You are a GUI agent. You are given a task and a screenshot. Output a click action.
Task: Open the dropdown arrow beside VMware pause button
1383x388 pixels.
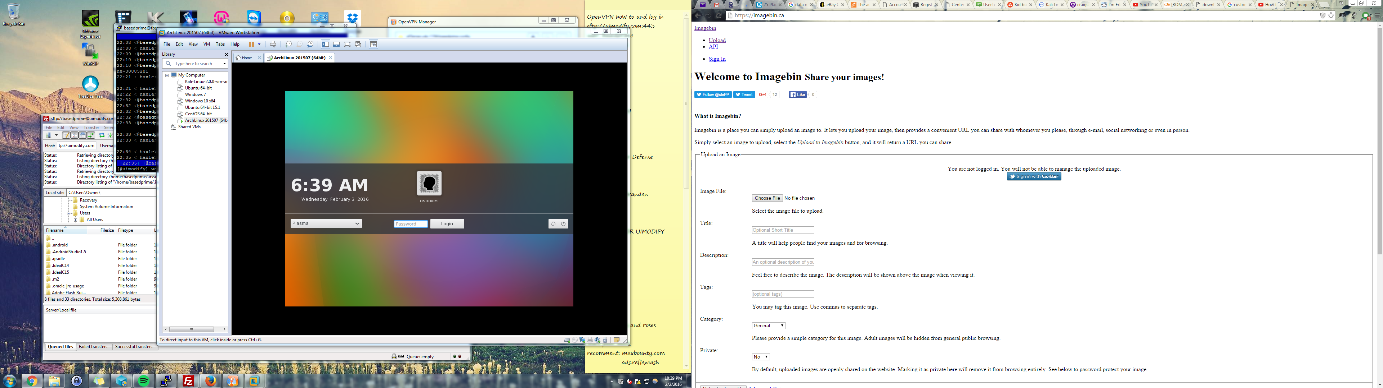[259, 45]
